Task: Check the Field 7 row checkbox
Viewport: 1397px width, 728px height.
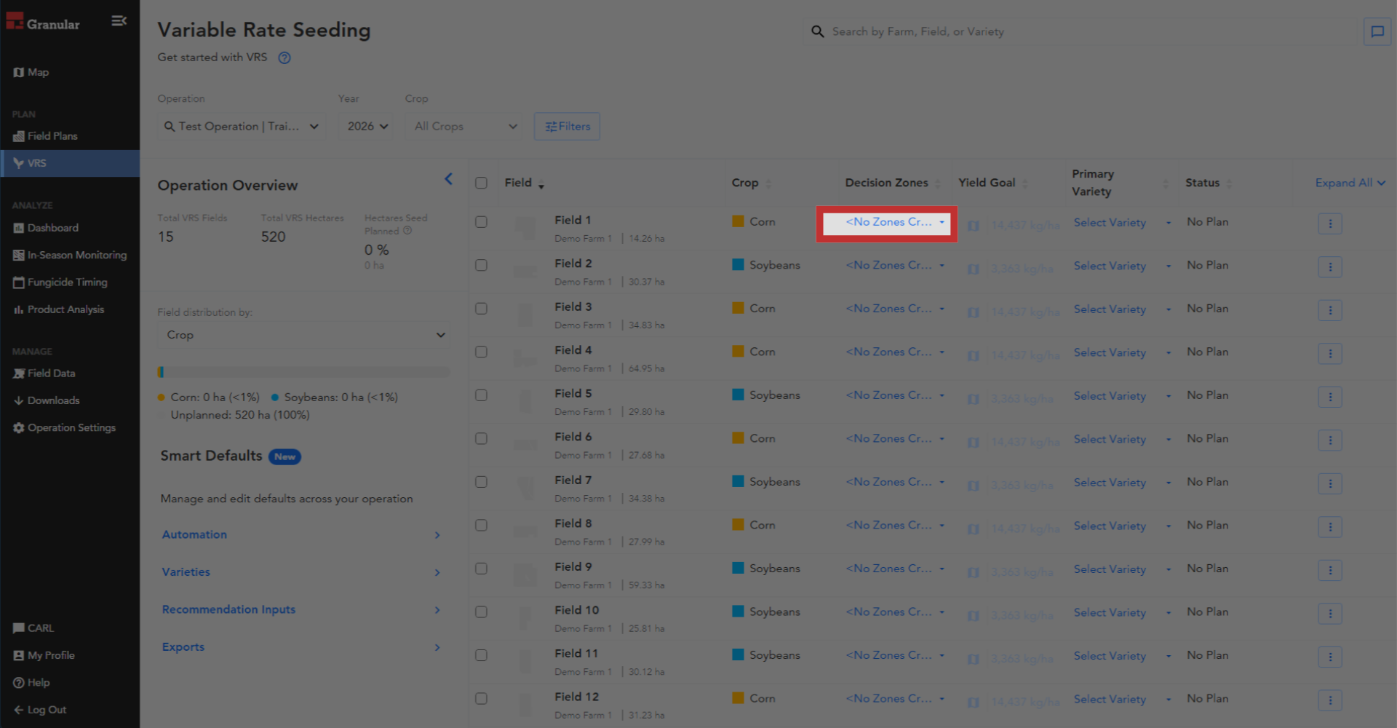Action: pyautogui.click(x=481, y=482)
